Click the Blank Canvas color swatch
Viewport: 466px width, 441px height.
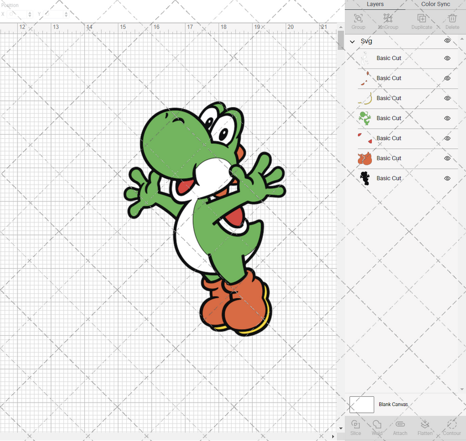pyautogui.click(x=362, y=404)
